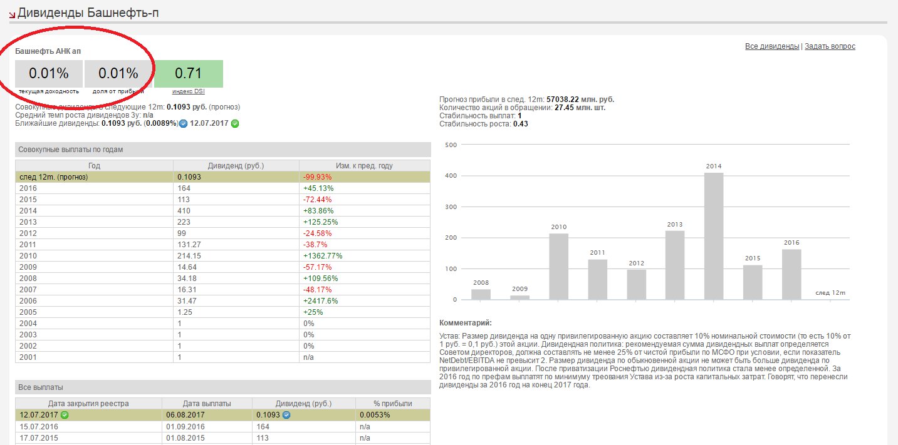Click the 15.07.2016 registry date cell
Image resolution: width=898 pixels, height=445 pixels.
click(88, 426)
